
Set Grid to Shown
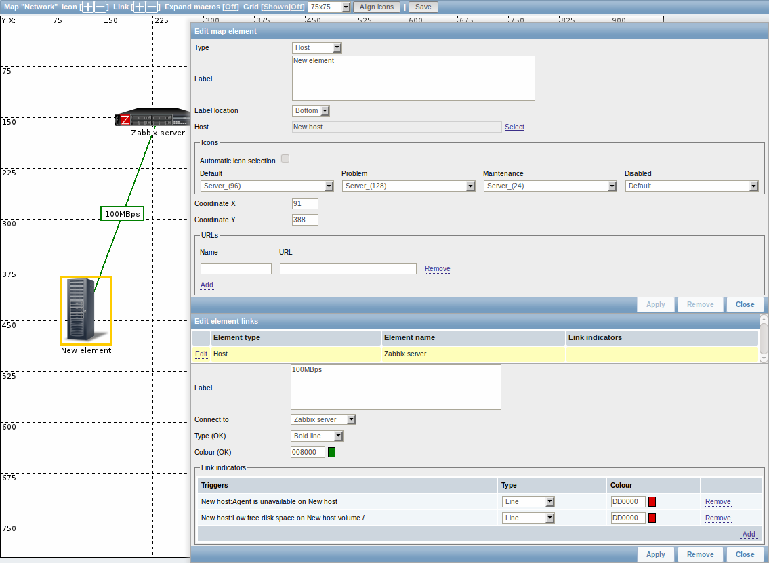coord(276,7)
